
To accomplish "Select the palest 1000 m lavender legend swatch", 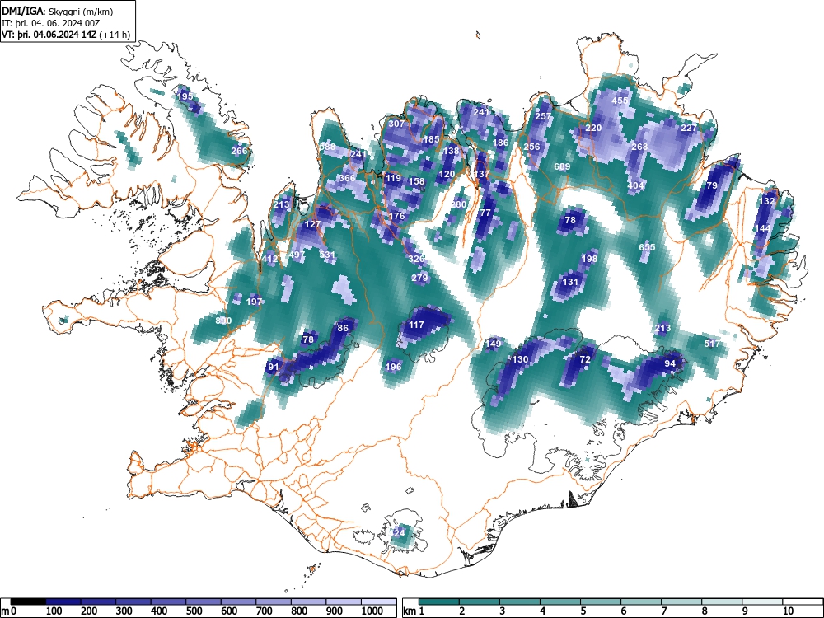I will pos(378,602).
